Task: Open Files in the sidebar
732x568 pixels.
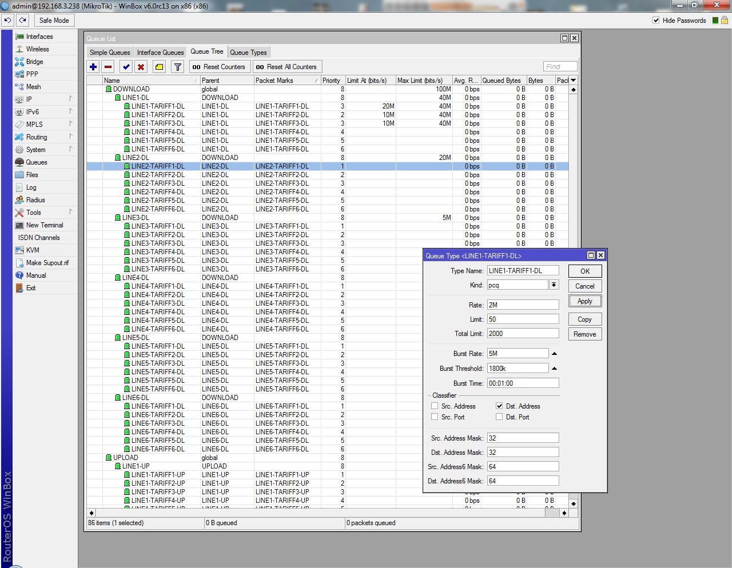Action: click(x=45, y=175)
